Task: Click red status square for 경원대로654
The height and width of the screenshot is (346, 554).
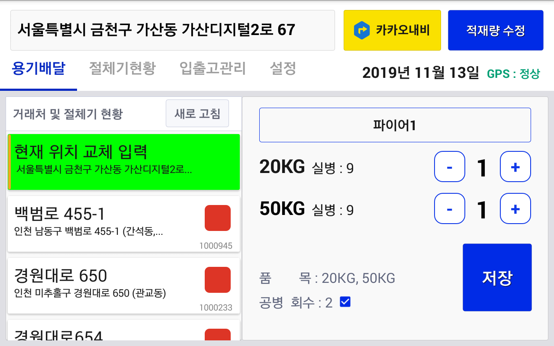Action: pos(218,334)
